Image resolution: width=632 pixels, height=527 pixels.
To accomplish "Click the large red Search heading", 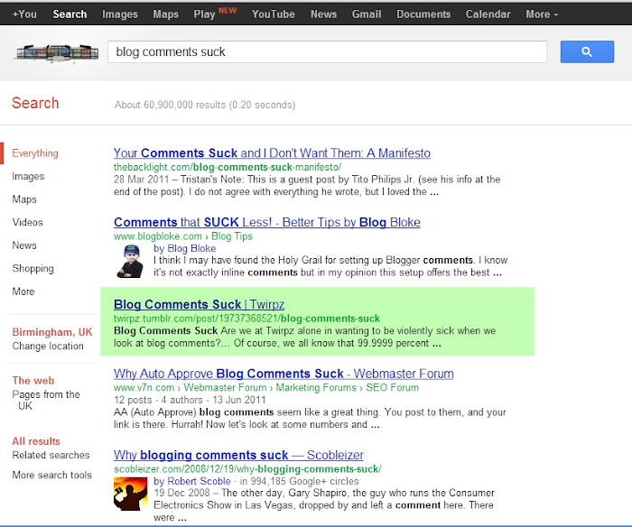I will (x=35, y=103).
